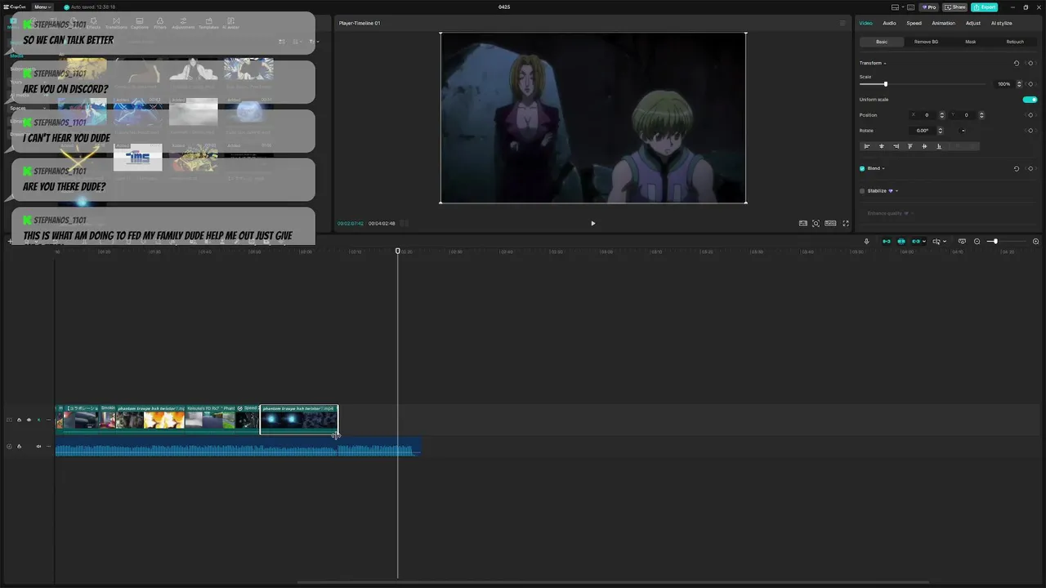Click the record voiceover microphone icon
The image size is (1046, 588).
pyautogui.click(x=866, y=242)
